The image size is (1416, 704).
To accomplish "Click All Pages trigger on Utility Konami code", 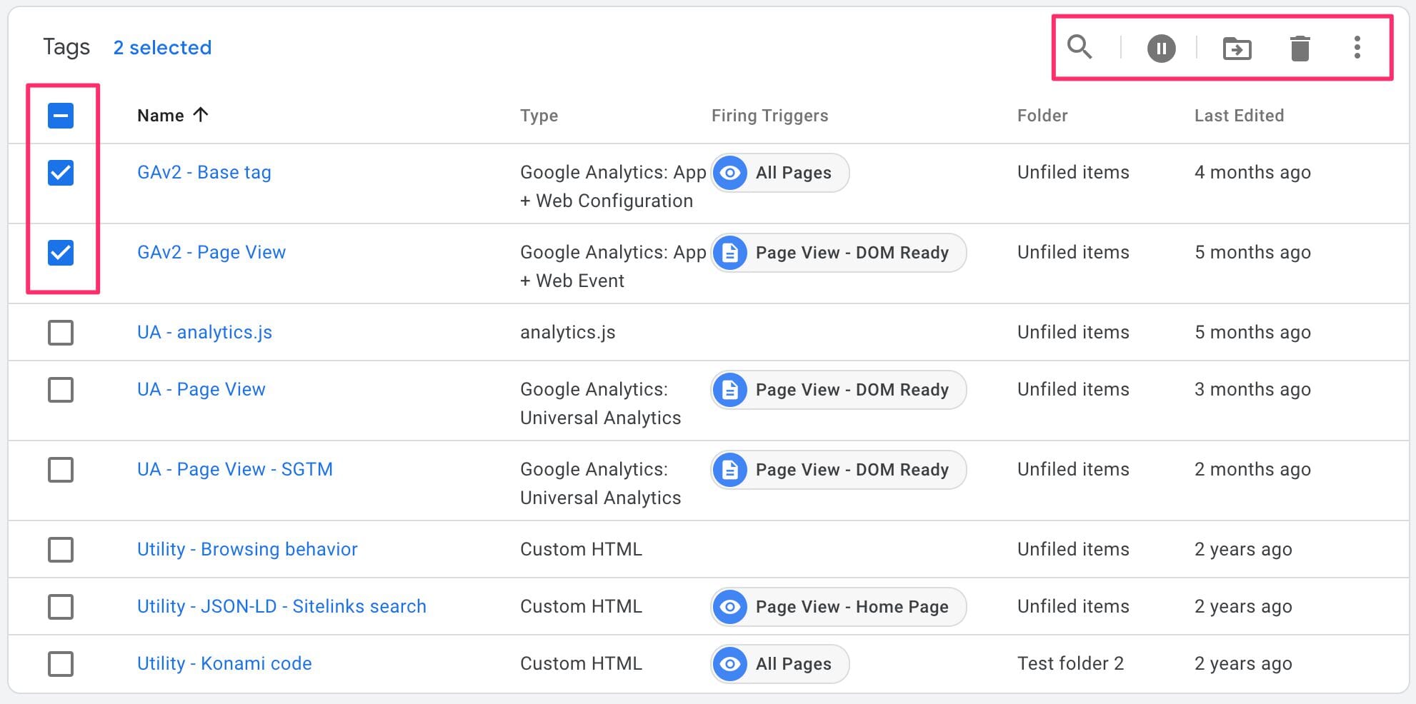I will (779, 664).
